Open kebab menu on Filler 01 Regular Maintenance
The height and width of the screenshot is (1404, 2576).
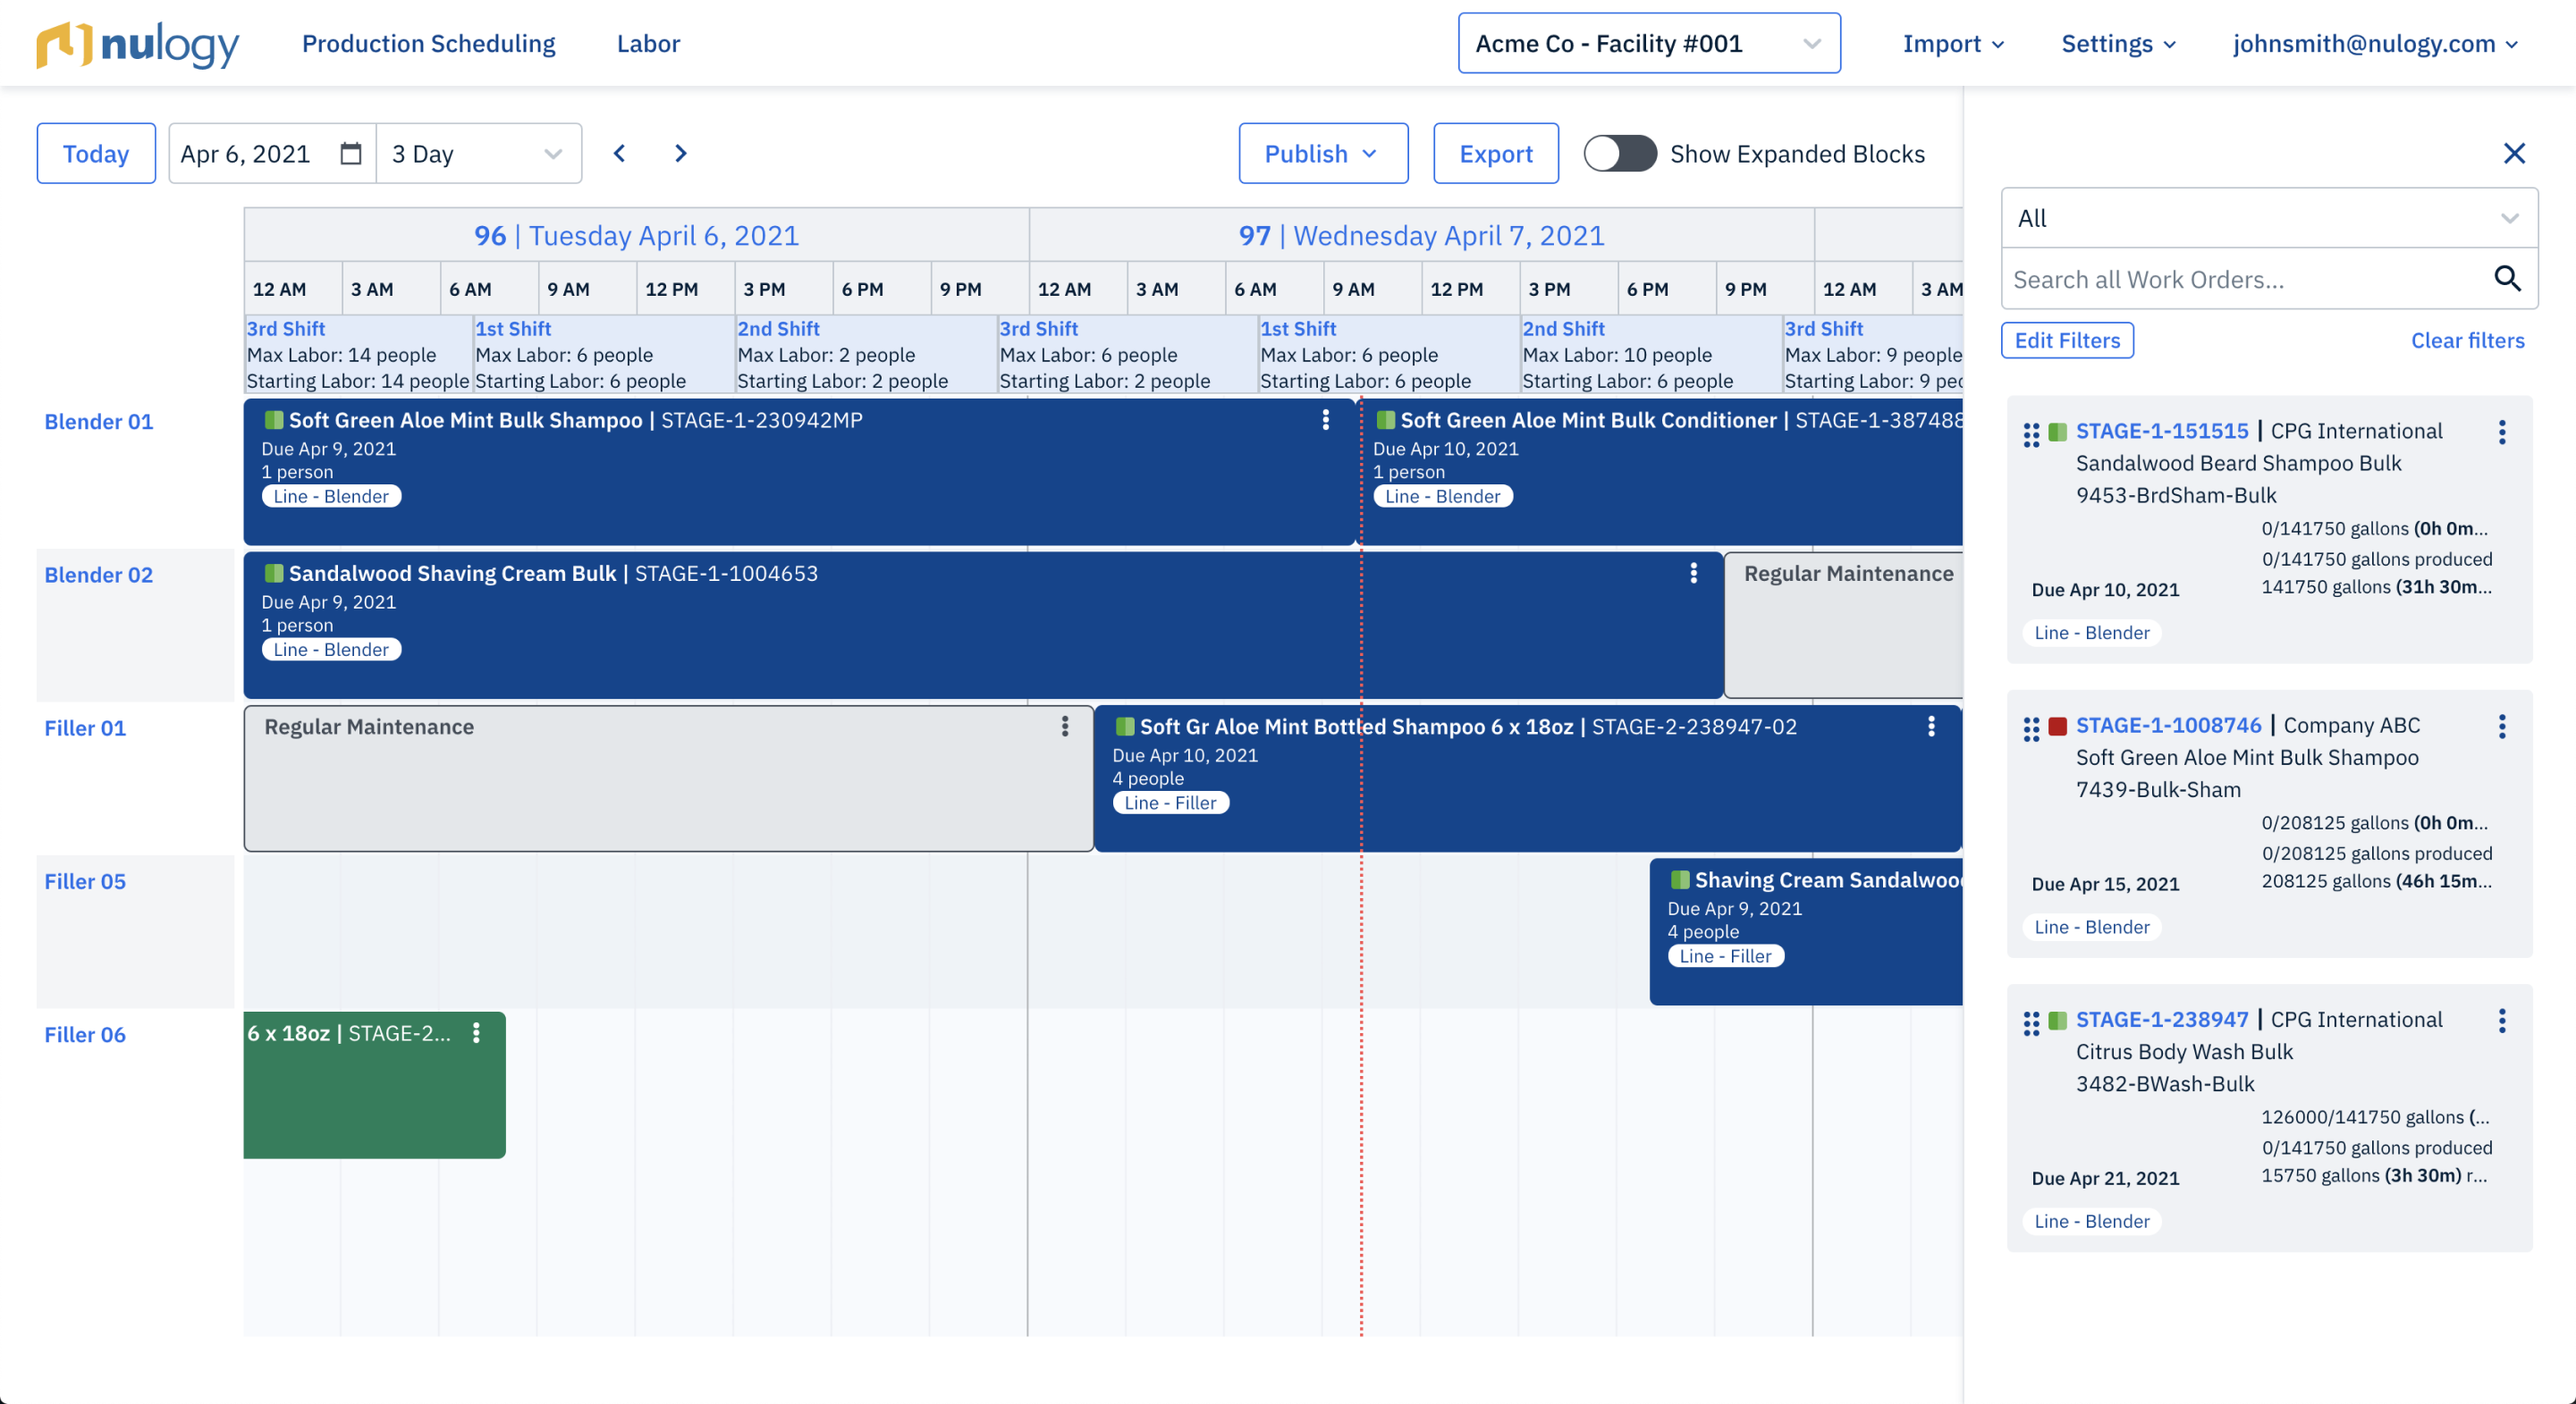pyautogui.click(x=1065, y=727)
